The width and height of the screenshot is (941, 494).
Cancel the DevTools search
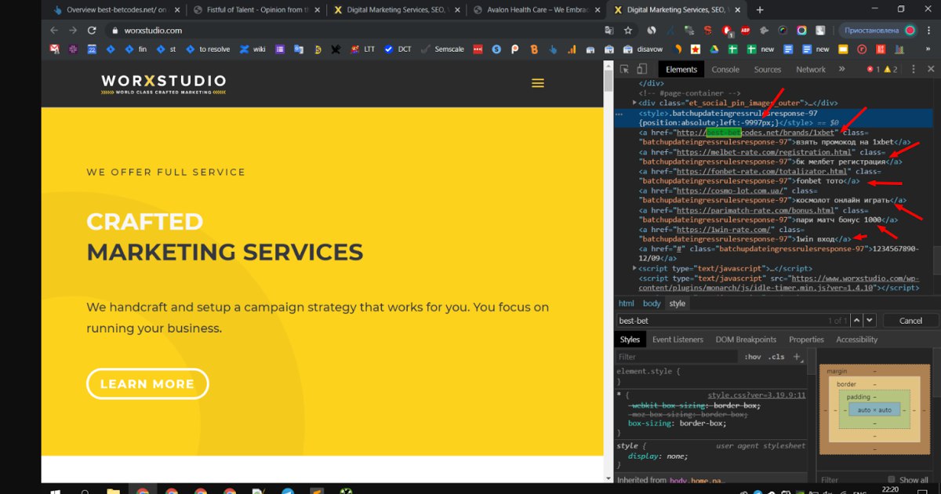[910, 320]
